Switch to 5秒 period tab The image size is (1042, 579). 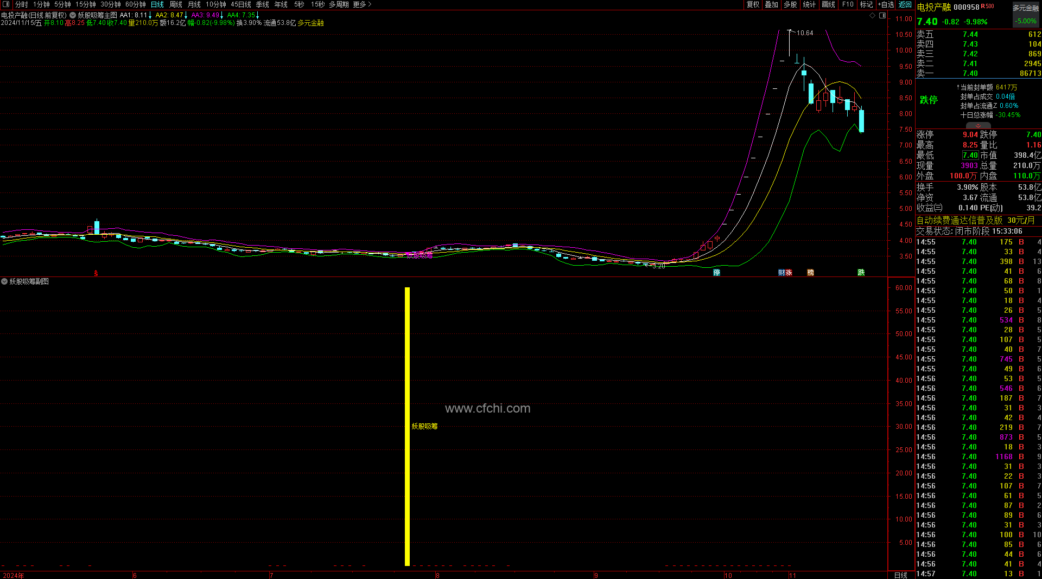pos(299,4)
